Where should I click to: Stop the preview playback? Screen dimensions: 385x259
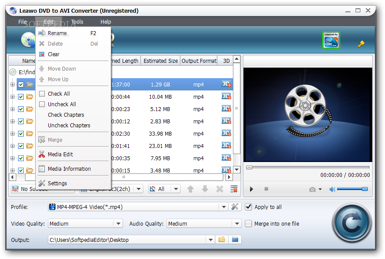pos(266,189)
